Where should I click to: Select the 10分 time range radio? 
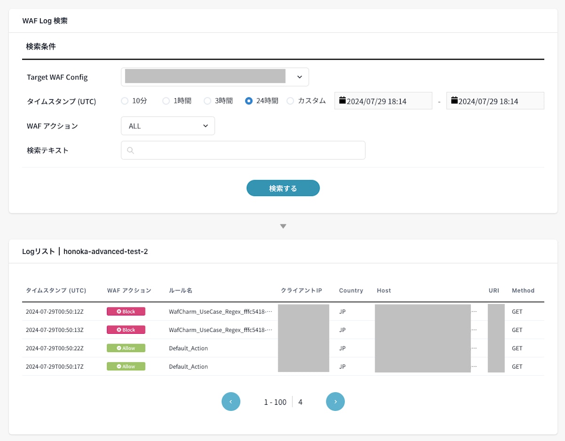[x=125, y=101]
